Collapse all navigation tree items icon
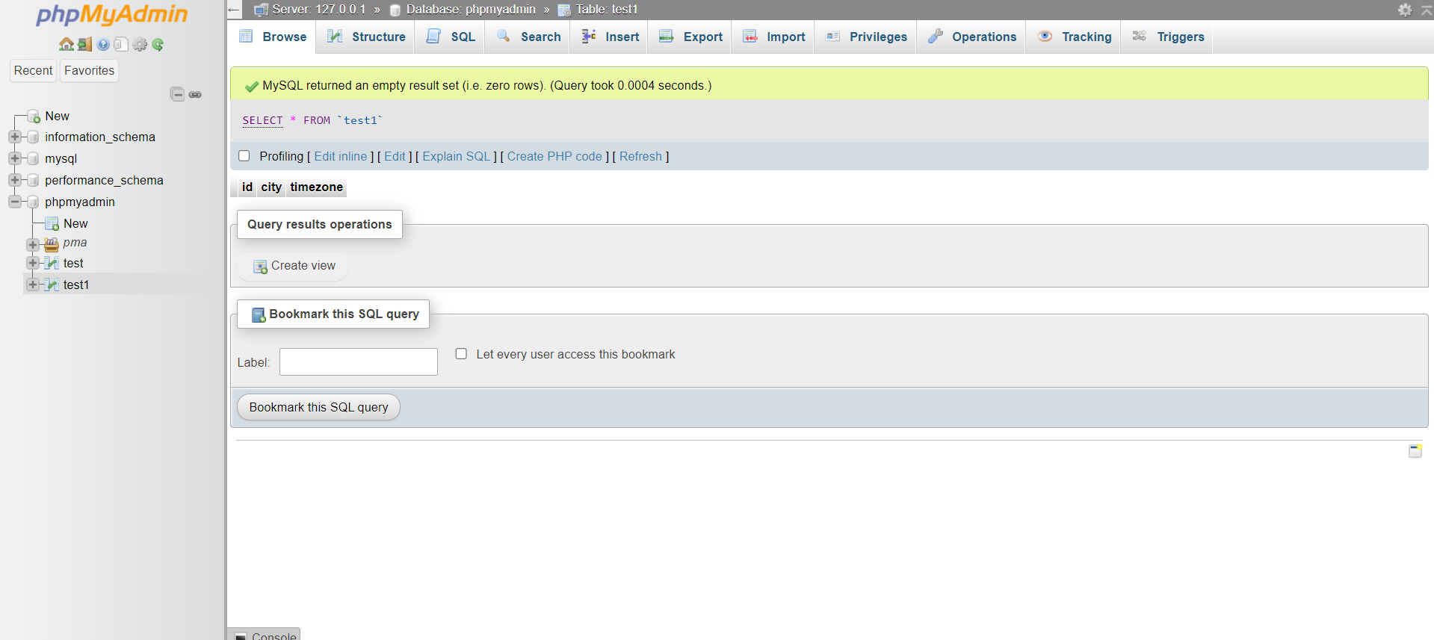 pos(177,94)
